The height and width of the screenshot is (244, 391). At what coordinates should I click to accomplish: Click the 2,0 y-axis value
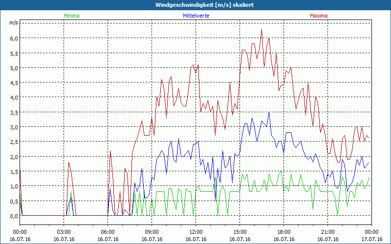point(14,157)
